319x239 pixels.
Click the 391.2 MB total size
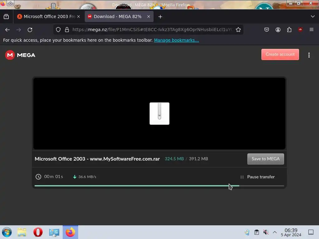tap(198, 159)
